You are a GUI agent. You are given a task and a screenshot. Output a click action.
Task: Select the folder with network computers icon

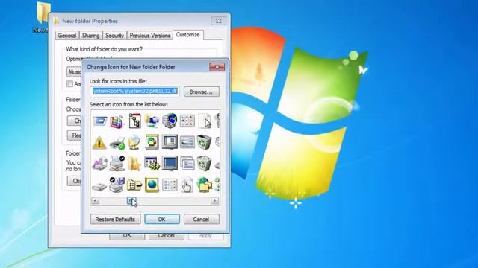[152, 121]
